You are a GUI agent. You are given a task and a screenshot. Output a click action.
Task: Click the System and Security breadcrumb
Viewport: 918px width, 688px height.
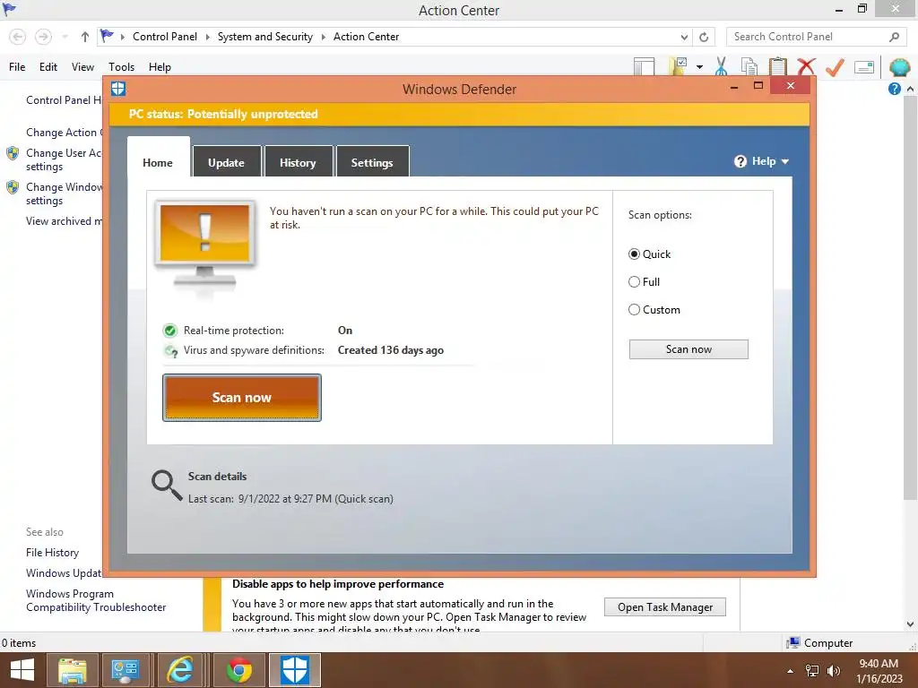pos(265,37)
